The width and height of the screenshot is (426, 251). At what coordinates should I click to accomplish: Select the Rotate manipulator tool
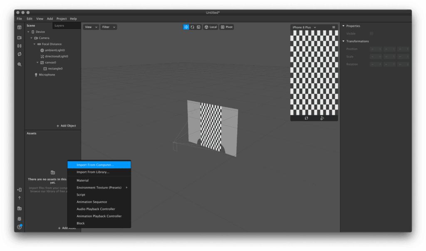192,27
